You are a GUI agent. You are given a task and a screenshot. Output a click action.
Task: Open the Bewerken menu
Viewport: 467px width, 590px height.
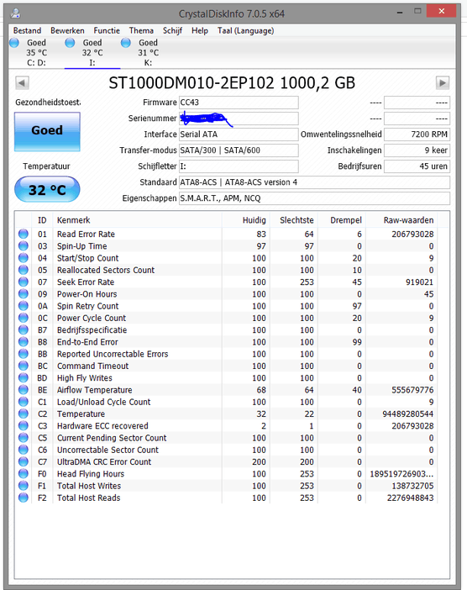(67, 31)
